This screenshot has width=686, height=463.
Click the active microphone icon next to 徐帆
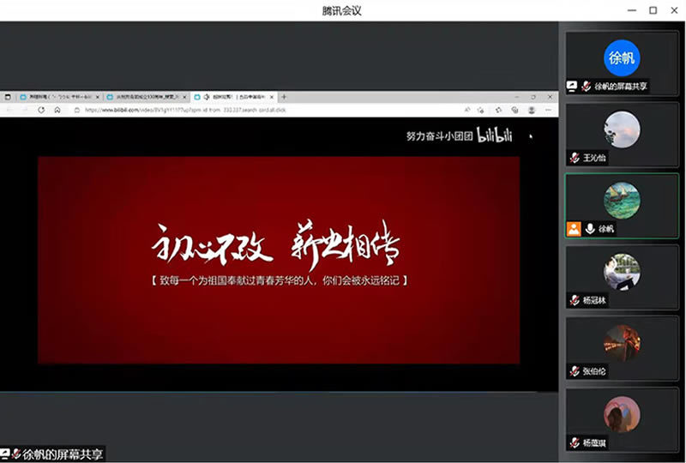tap(590, 229)
